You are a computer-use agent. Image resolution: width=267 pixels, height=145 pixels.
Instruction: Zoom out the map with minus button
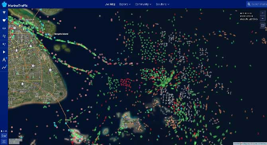coord(262,18)
